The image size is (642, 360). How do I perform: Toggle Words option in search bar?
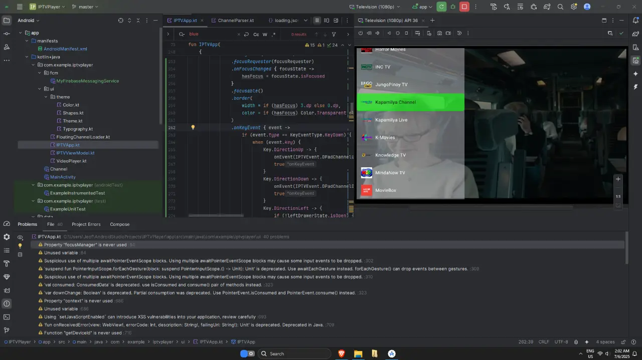click(265, 35)
